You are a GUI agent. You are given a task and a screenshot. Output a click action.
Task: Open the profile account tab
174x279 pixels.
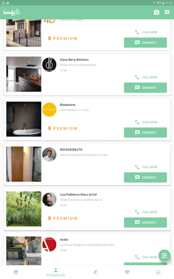(158, 272)
